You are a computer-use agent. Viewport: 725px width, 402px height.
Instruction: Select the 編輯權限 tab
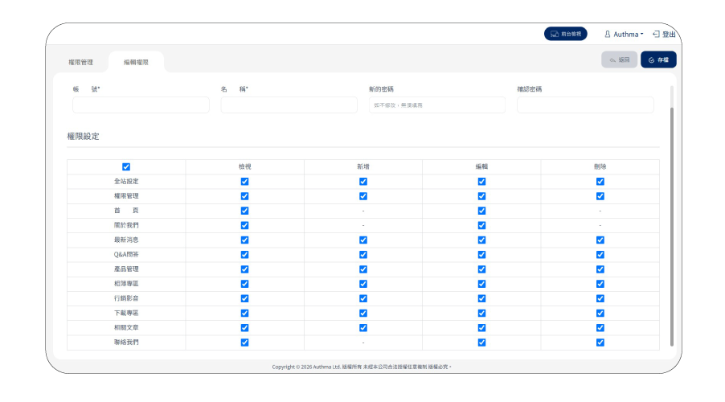[136, 62]
